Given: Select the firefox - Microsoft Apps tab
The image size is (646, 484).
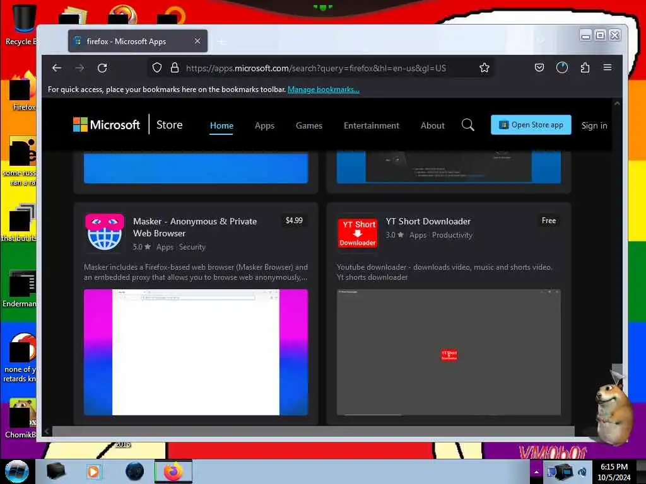Looking at the screenshot, I should [x=138, y=41].
